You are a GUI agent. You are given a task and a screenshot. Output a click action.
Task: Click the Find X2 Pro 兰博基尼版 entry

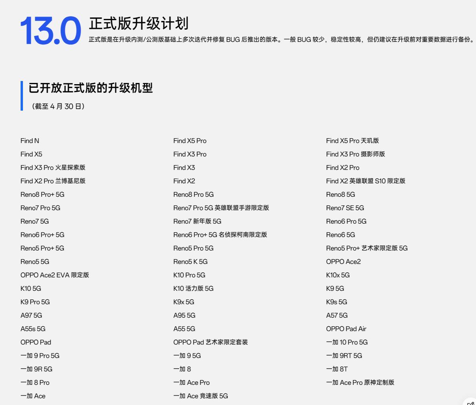pos(54,181)
